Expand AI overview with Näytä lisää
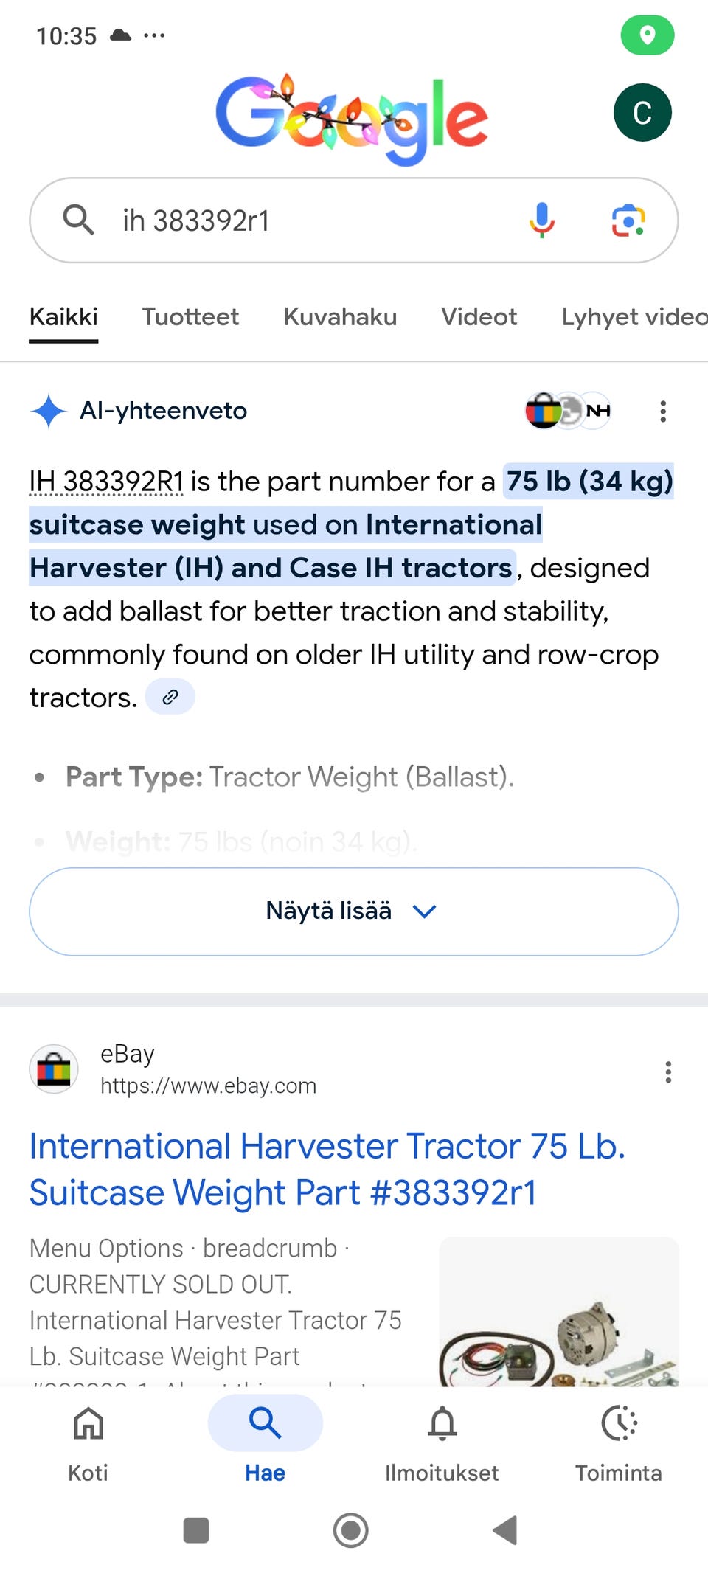Screen dimensions: 708x1573 [x=353, y=911]
